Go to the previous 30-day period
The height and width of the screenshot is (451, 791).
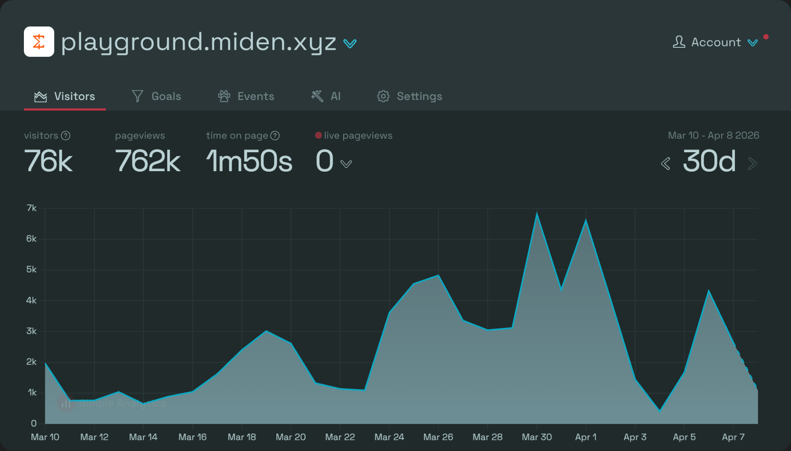click(666, 163)
